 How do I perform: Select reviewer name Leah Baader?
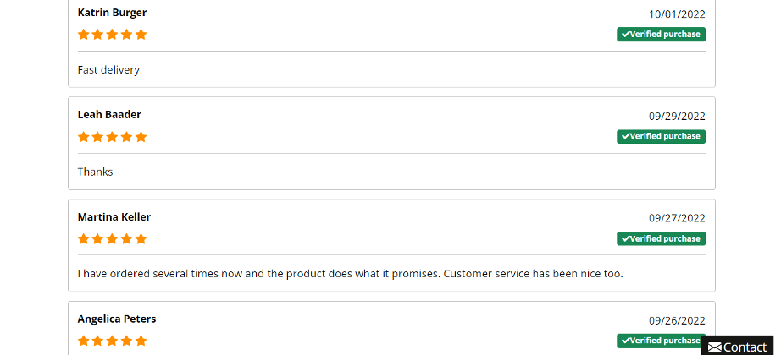(109, 114)
